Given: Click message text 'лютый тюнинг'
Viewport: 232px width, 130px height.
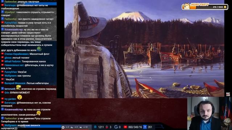Looking at the screenshot, I should point(21,58).
